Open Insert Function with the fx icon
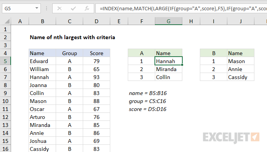The image size is (267, 152). tap(87, 8)
